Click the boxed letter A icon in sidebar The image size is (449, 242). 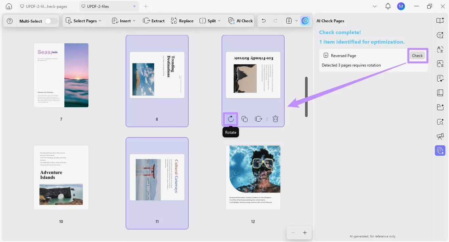click(440, 64)
